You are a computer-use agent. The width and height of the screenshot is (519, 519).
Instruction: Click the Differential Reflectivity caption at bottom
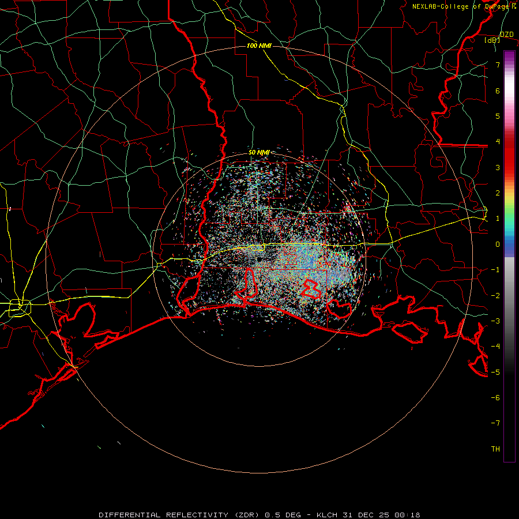point(259,515)
